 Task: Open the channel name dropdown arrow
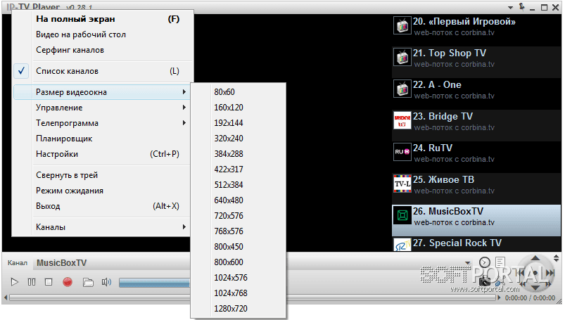468,263
